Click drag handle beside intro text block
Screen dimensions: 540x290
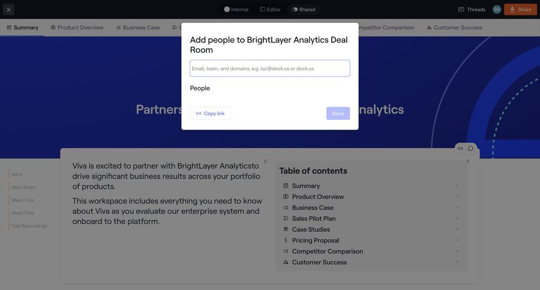coord(266,161)
